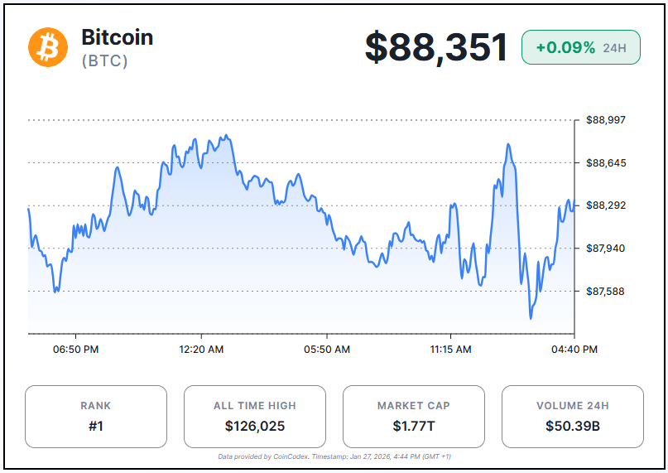Click the $87,940 price axis label
The height and width of the screenshot is (473, 668).
pos(606,249)
